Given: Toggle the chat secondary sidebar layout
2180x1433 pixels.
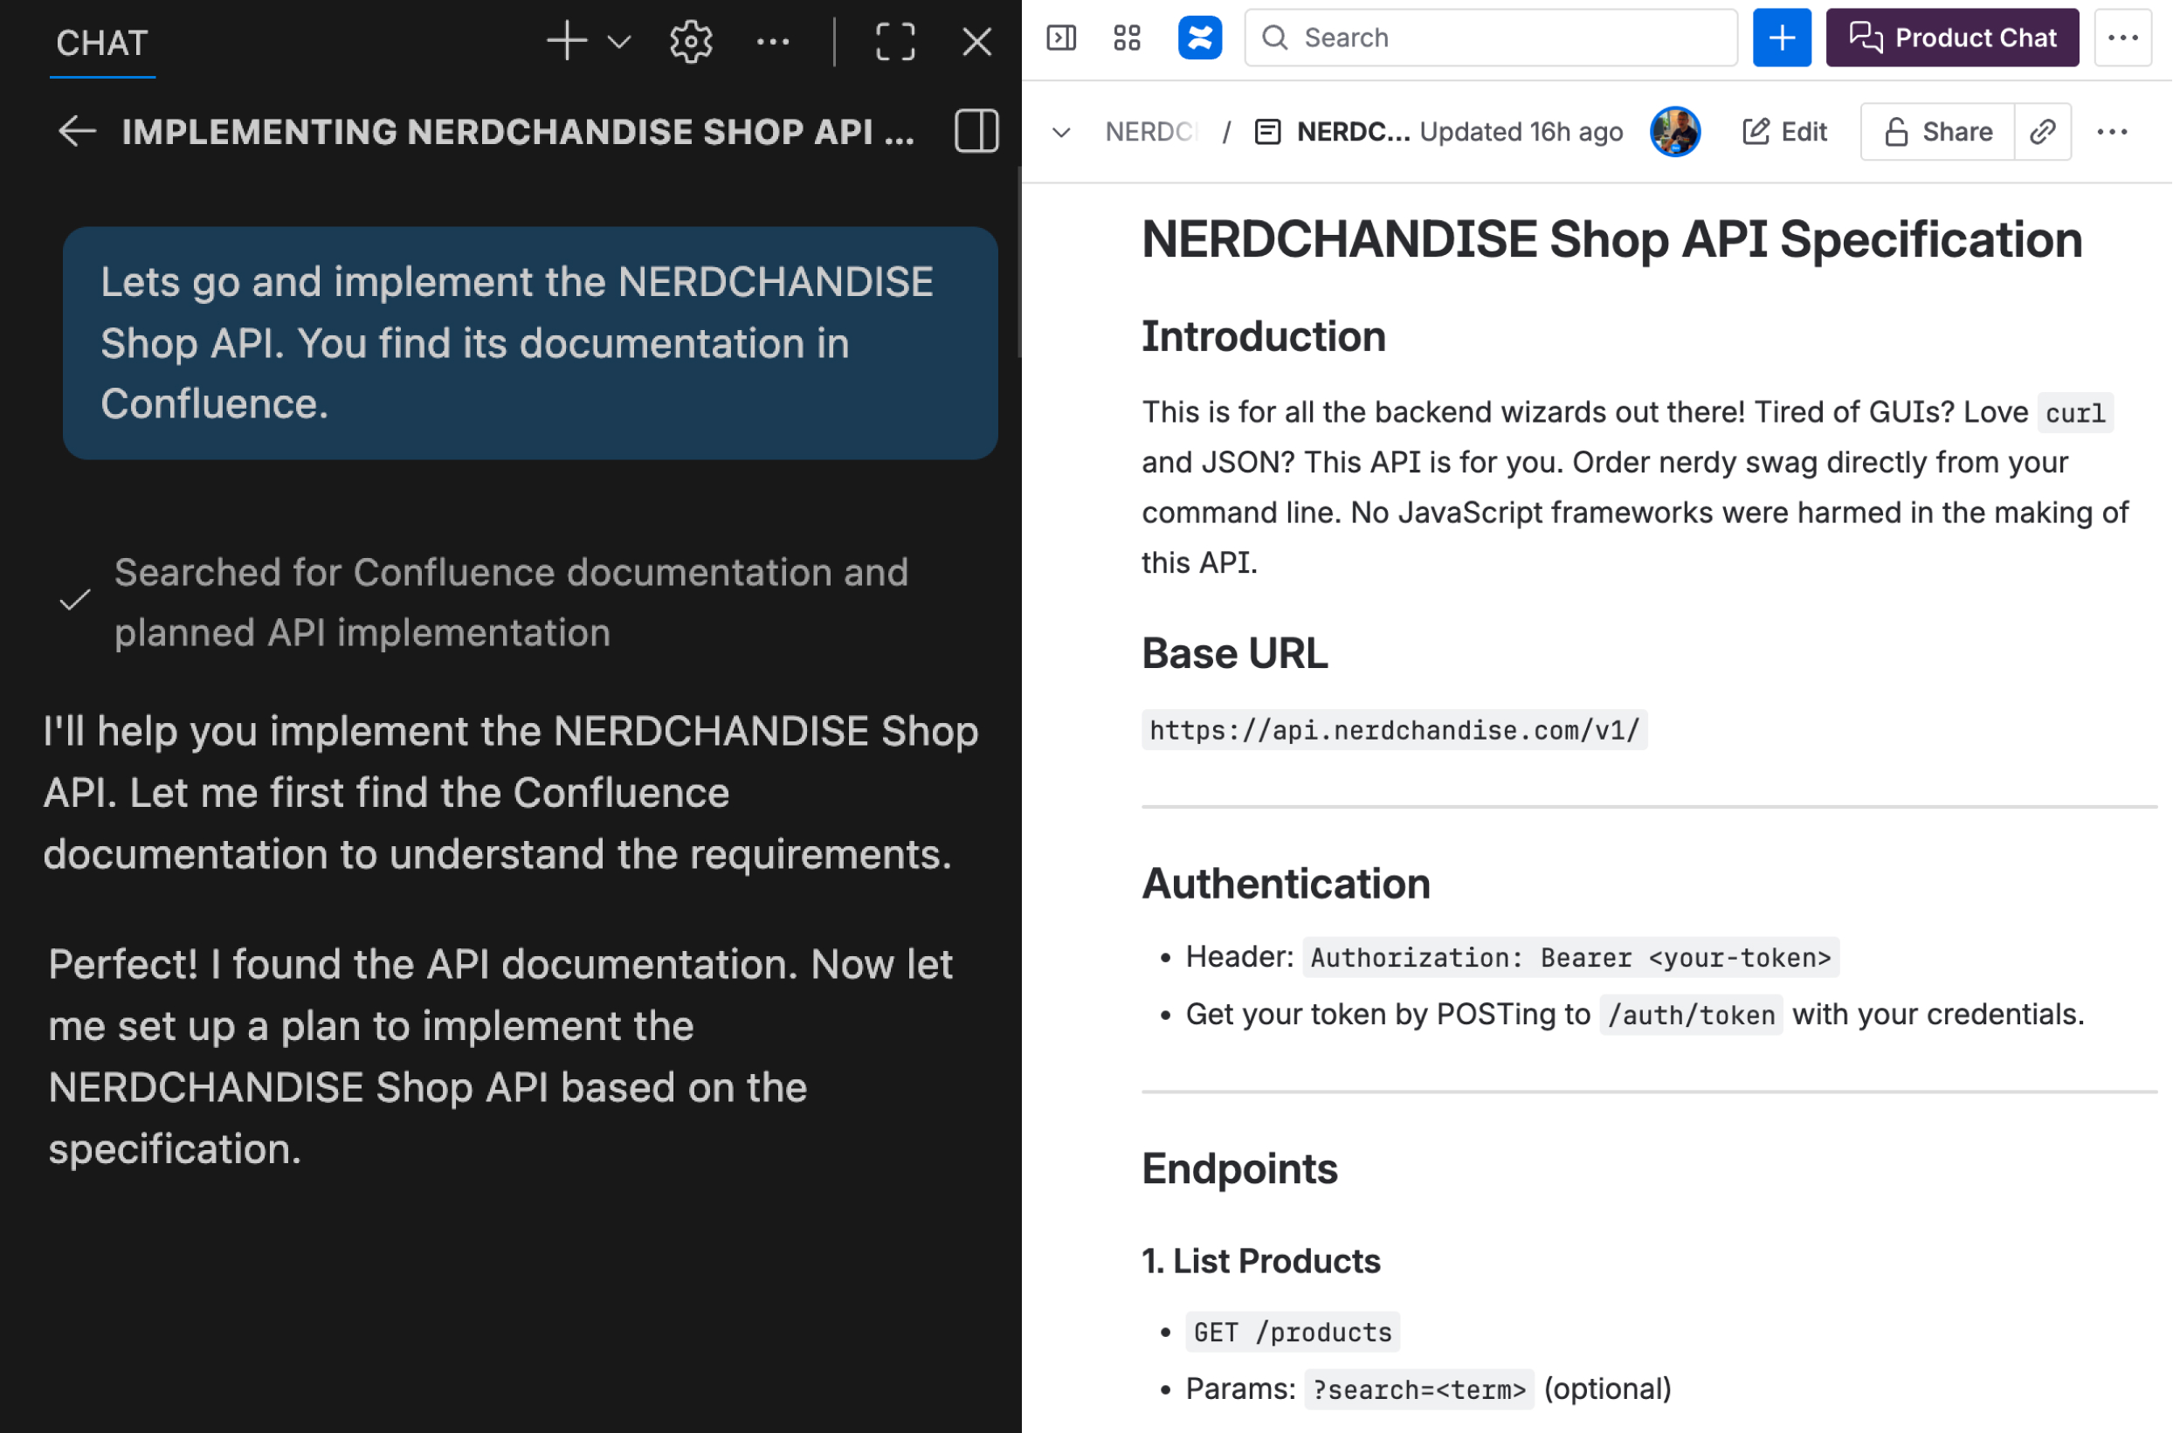Looking at the screenshot, I should tap(977, 132).
